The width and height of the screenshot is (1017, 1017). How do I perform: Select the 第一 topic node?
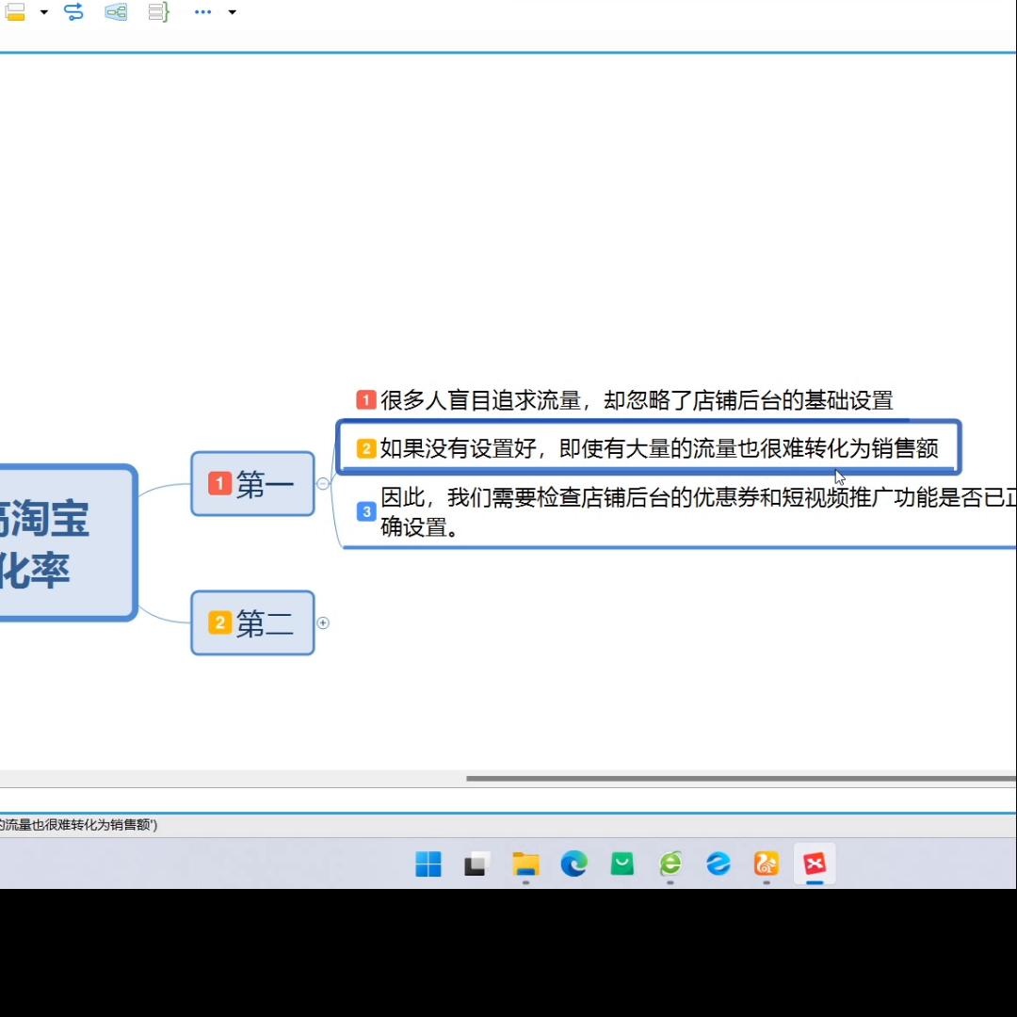tap(253, 484)
